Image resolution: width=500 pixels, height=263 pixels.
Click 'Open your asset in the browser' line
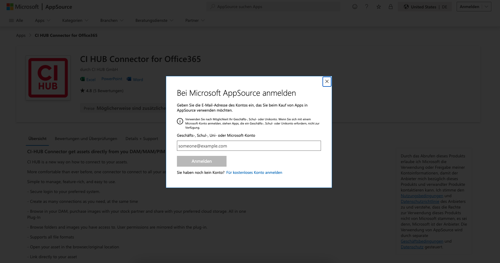pos(73,247)
